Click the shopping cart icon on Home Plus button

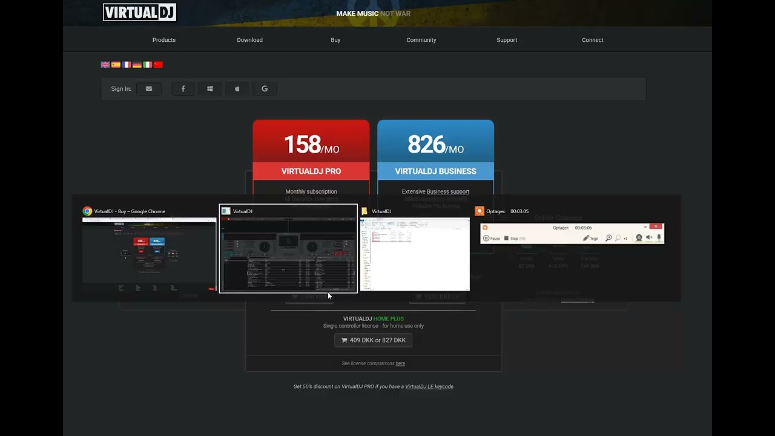click(345, 340)
